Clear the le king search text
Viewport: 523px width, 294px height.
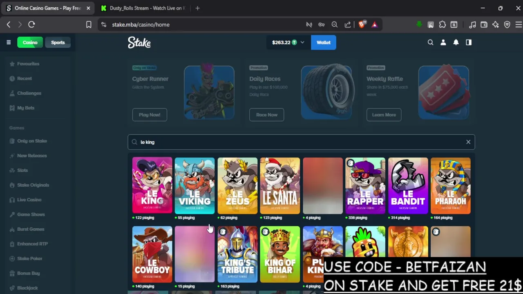pyautogui.click(x=468, y=142)
